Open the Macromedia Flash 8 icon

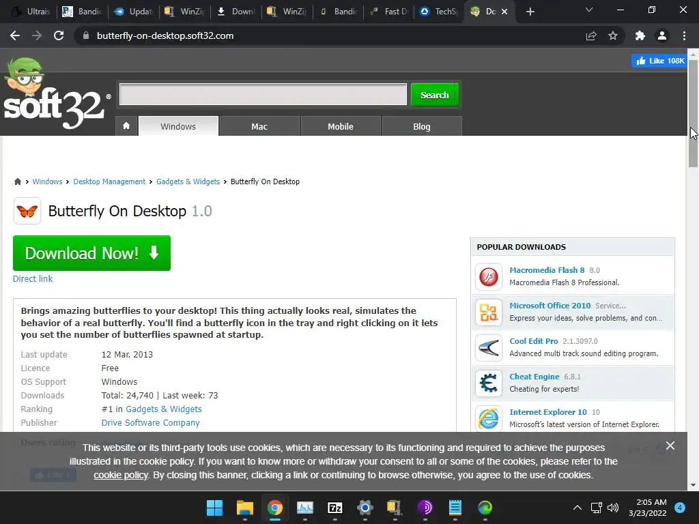pos(489,276)
